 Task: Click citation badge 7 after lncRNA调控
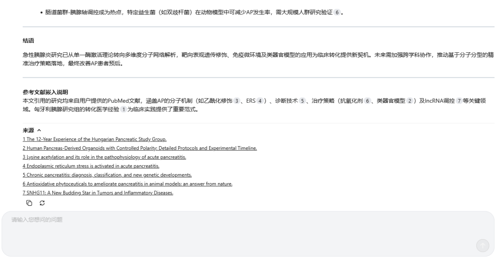(x=459, y=101)
